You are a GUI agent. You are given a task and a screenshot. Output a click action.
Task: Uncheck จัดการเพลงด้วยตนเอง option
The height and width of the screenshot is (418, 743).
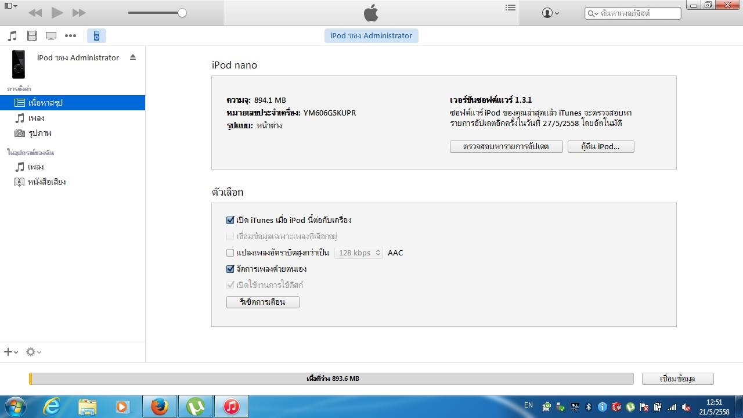pos(230,269)
